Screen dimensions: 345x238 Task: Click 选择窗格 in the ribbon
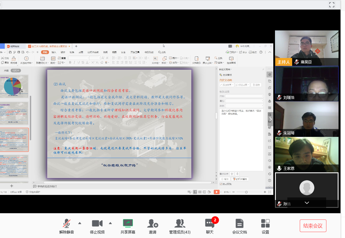pos(231,60)
